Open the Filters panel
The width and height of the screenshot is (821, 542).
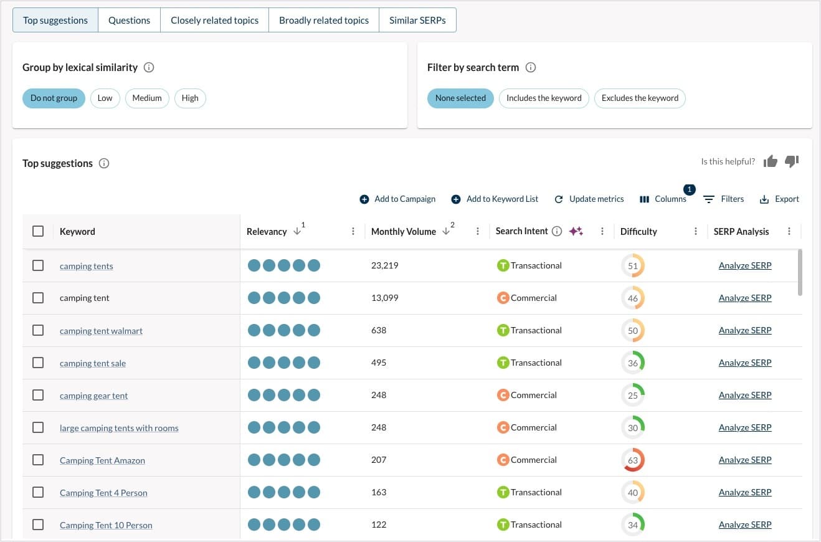pos(723,199)
